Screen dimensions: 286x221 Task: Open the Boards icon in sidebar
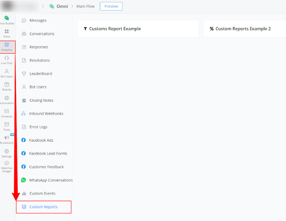pos(7,85)
